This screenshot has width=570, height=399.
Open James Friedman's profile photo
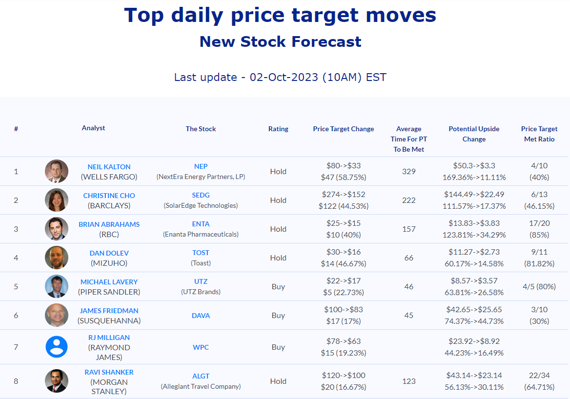pos(56,315)
